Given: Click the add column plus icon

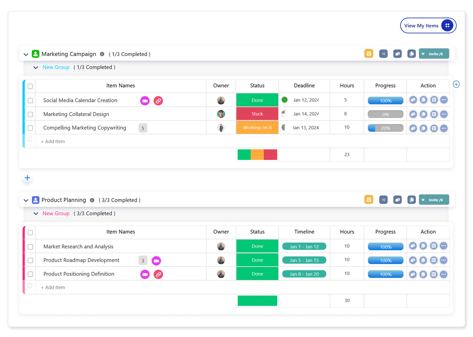Looking at the screenshot, I should tap(456, 84).
